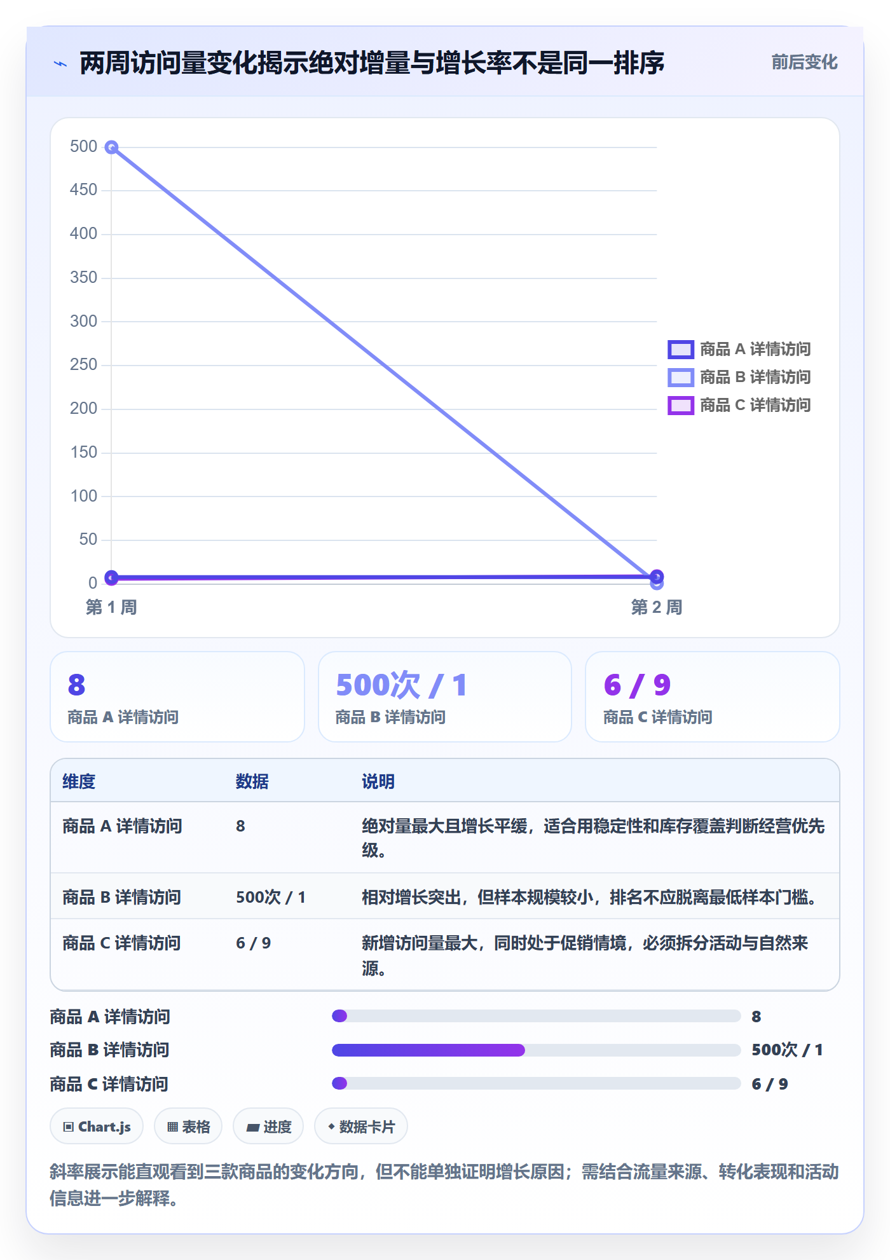Viewport: 890px width, 1260px height.
Task: Click the lightning bolt icon beside the title
Action: pos(60,64)
